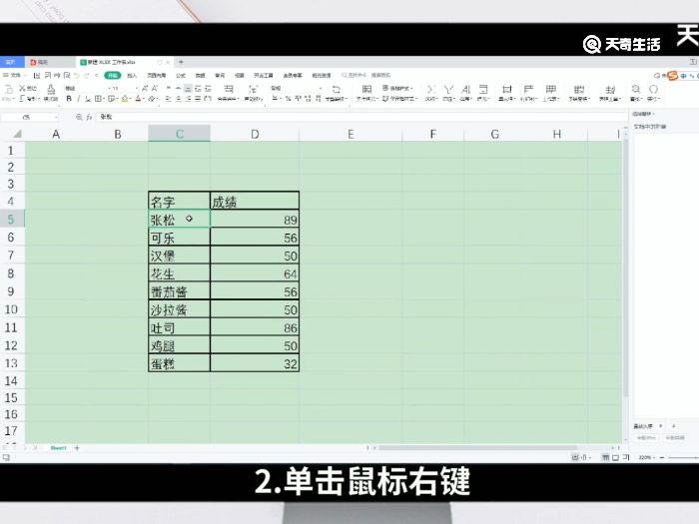Viewport: 699px width, 524px height.
Task: Toggle Underline formatting
Action: point(88,99)
